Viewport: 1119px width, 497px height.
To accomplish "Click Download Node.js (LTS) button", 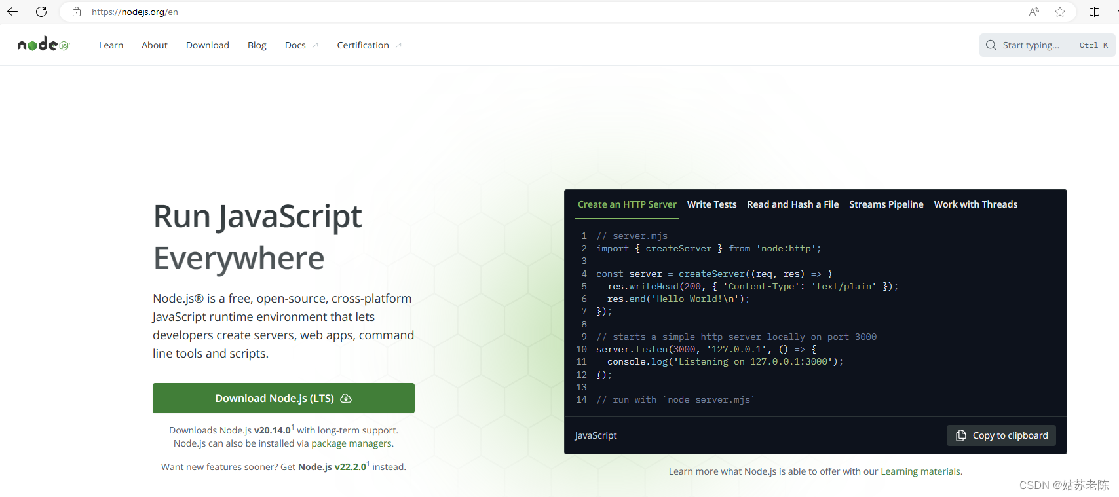I will point(284,398).
